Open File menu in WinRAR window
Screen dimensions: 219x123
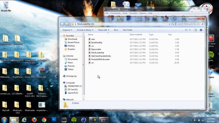[x=107, y=13]
